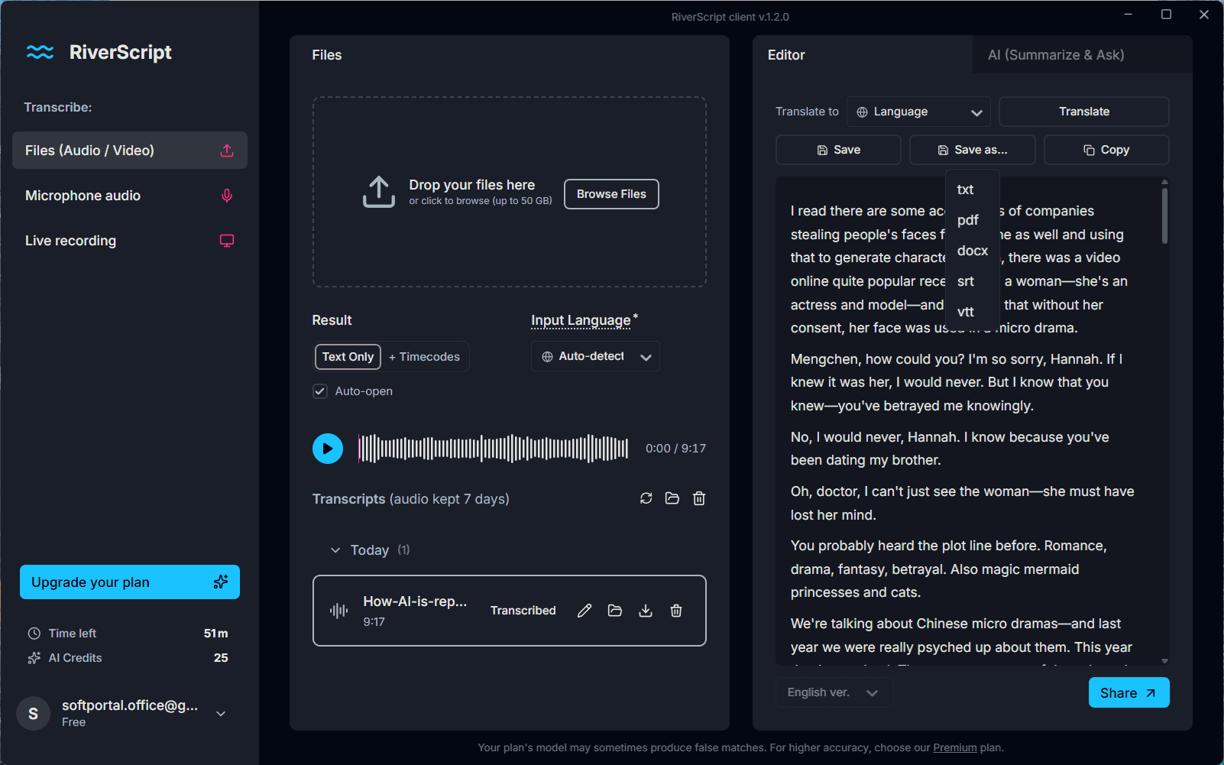Expand the account menu chevron
Screen dimensions: 1224x765
(221, 714)
